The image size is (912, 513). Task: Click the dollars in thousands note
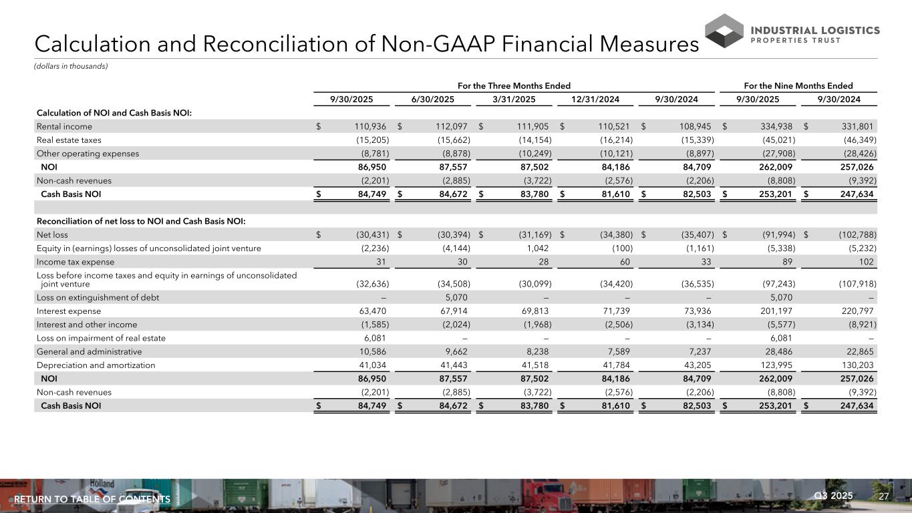[71, 66]
